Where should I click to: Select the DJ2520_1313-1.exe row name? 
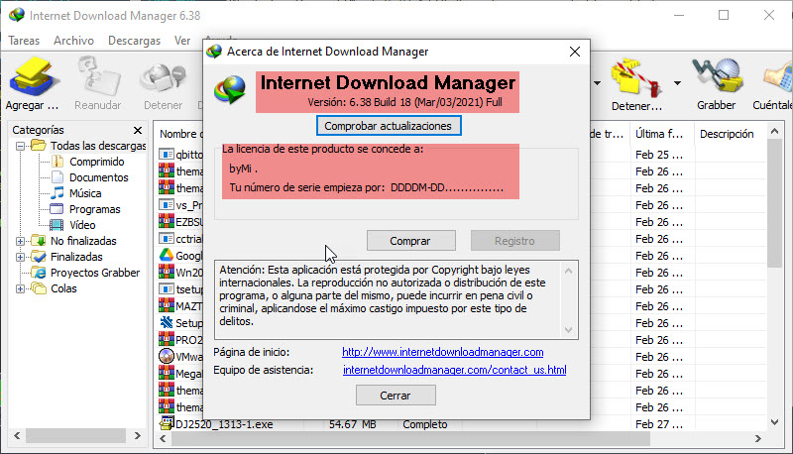coord(224,424)
